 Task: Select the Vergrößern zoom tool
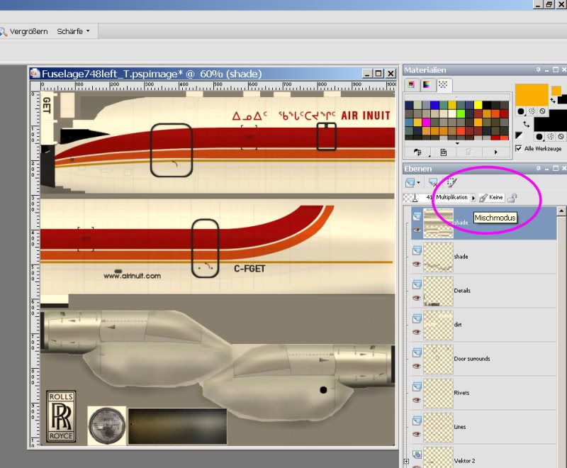[24, 31]
